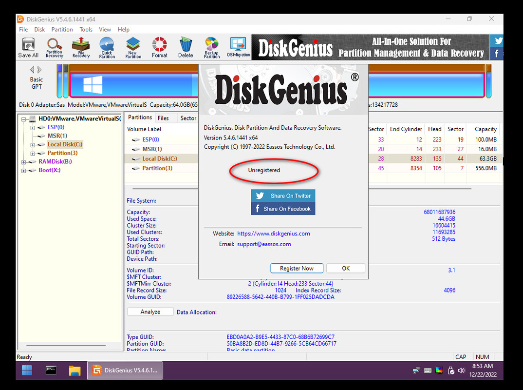This screenshot has width=523, height=390.
Task: Click the End Cylinder column header
Action: click(406, 129)
